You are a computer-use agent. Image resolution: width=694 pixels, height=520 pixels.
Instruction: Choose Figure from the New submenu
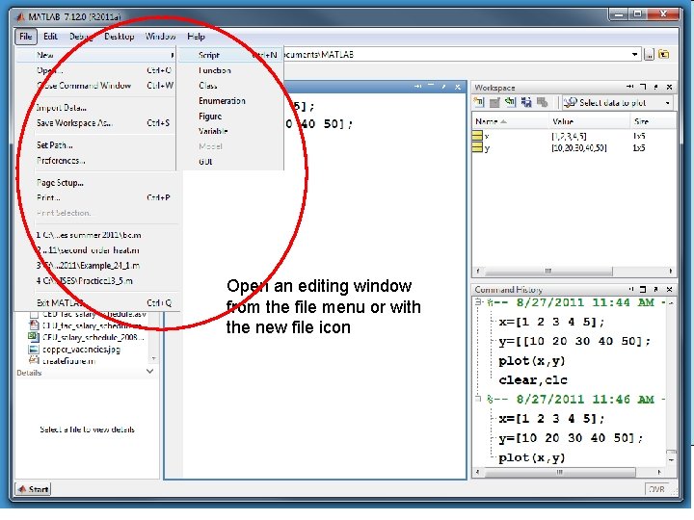click(x=230, y=117)
